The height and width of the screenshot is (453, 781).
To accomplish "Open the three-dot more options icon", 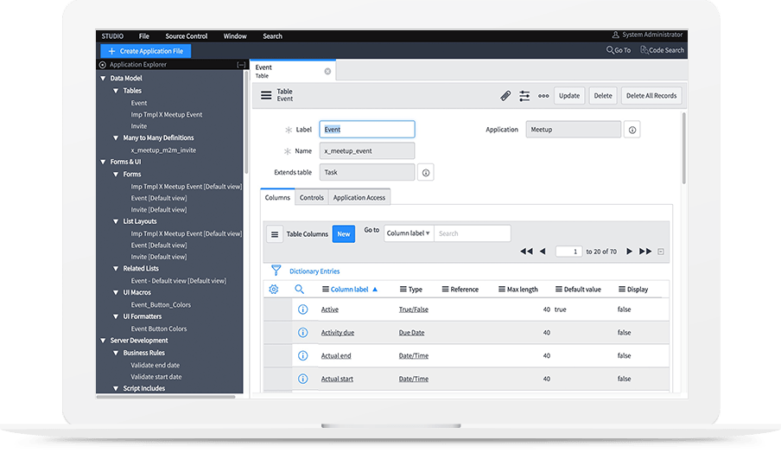I will 543,96.
